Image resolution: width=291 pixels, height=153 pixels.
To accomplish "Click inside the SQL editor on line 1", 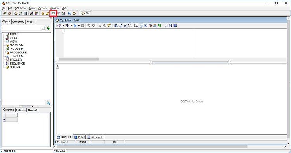I will tap(129, 30).
